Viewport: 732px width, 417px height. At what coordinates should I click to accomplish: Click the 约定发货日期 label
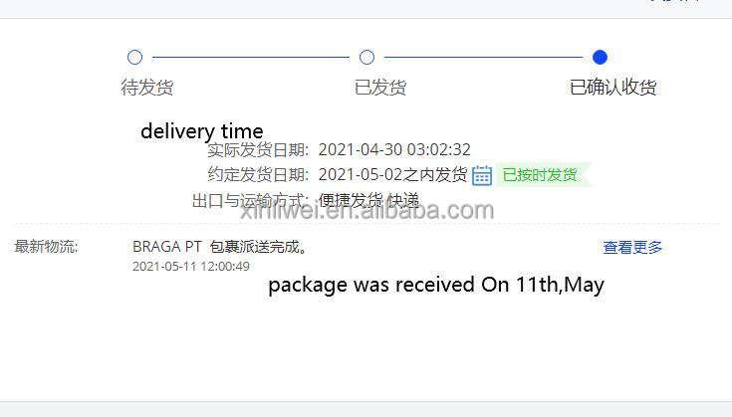click(x=258, y=175)
